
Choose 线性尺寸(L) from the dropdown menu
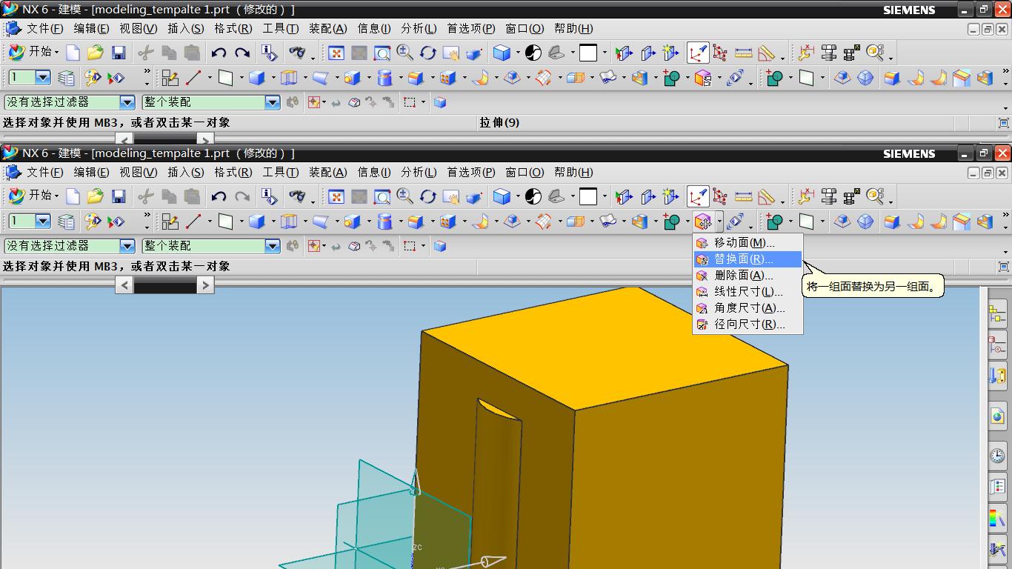point(748,292)
